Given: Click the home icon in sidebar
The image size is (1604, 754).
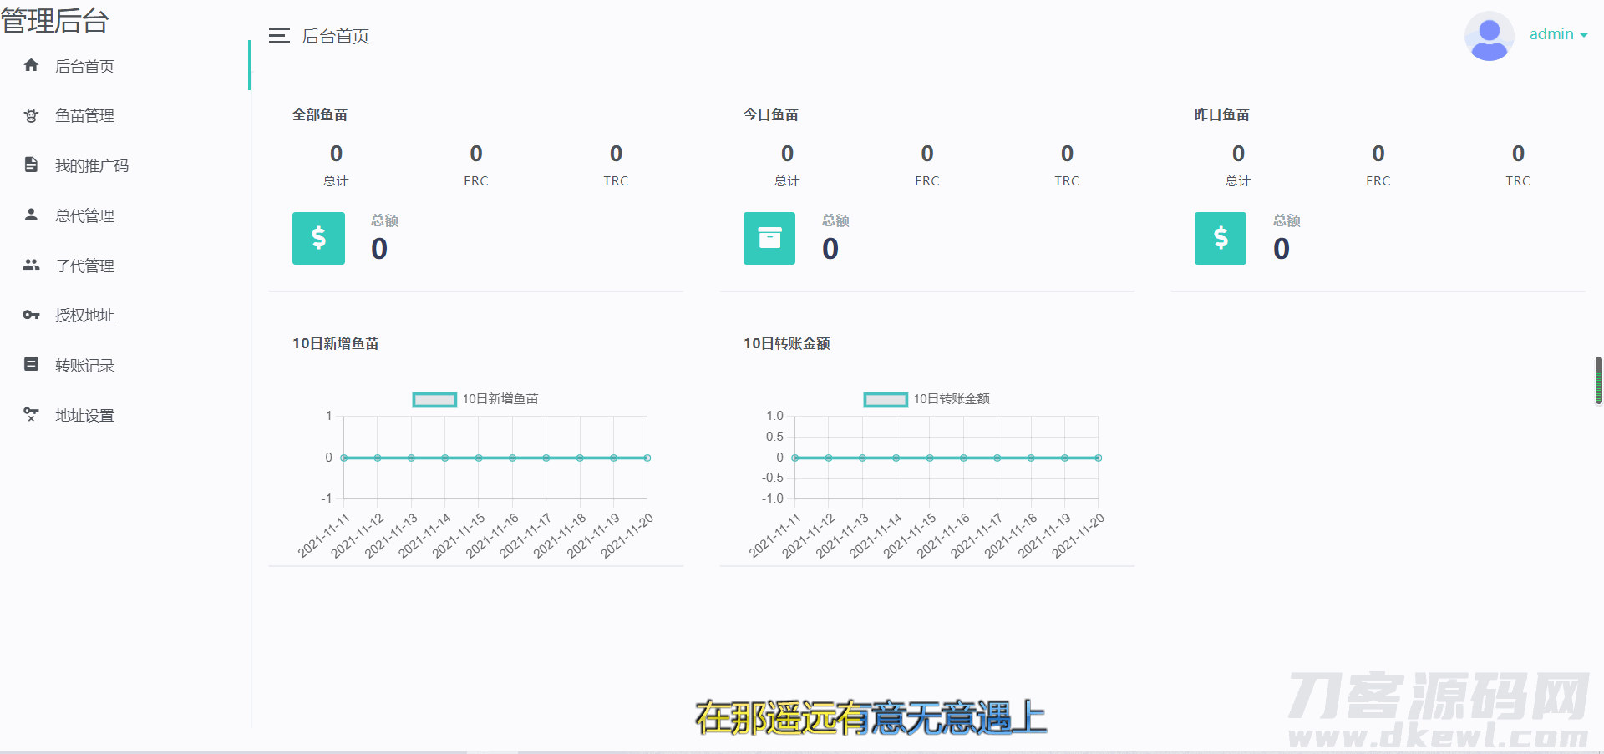Looking at the screenshot, I should (x=31, y=65).
